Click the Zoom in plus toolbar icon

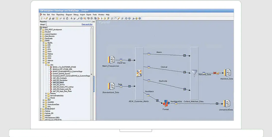point(126,18)
